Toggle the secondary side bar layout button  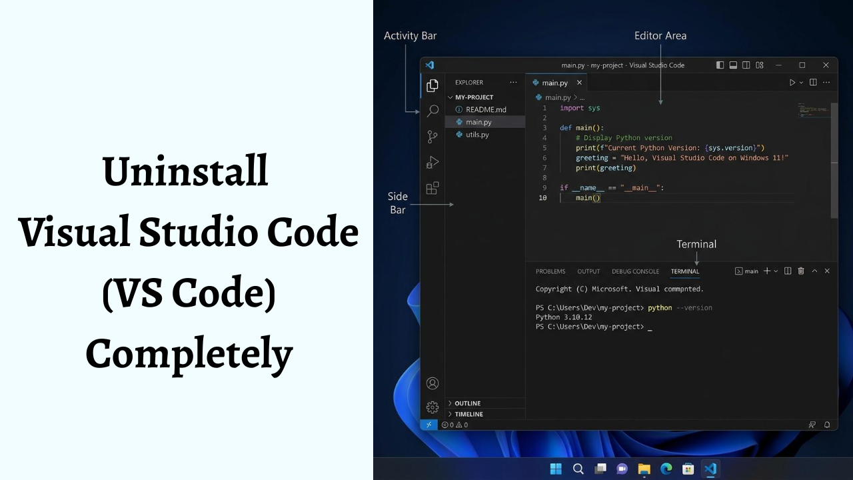(x=746, y=65)
